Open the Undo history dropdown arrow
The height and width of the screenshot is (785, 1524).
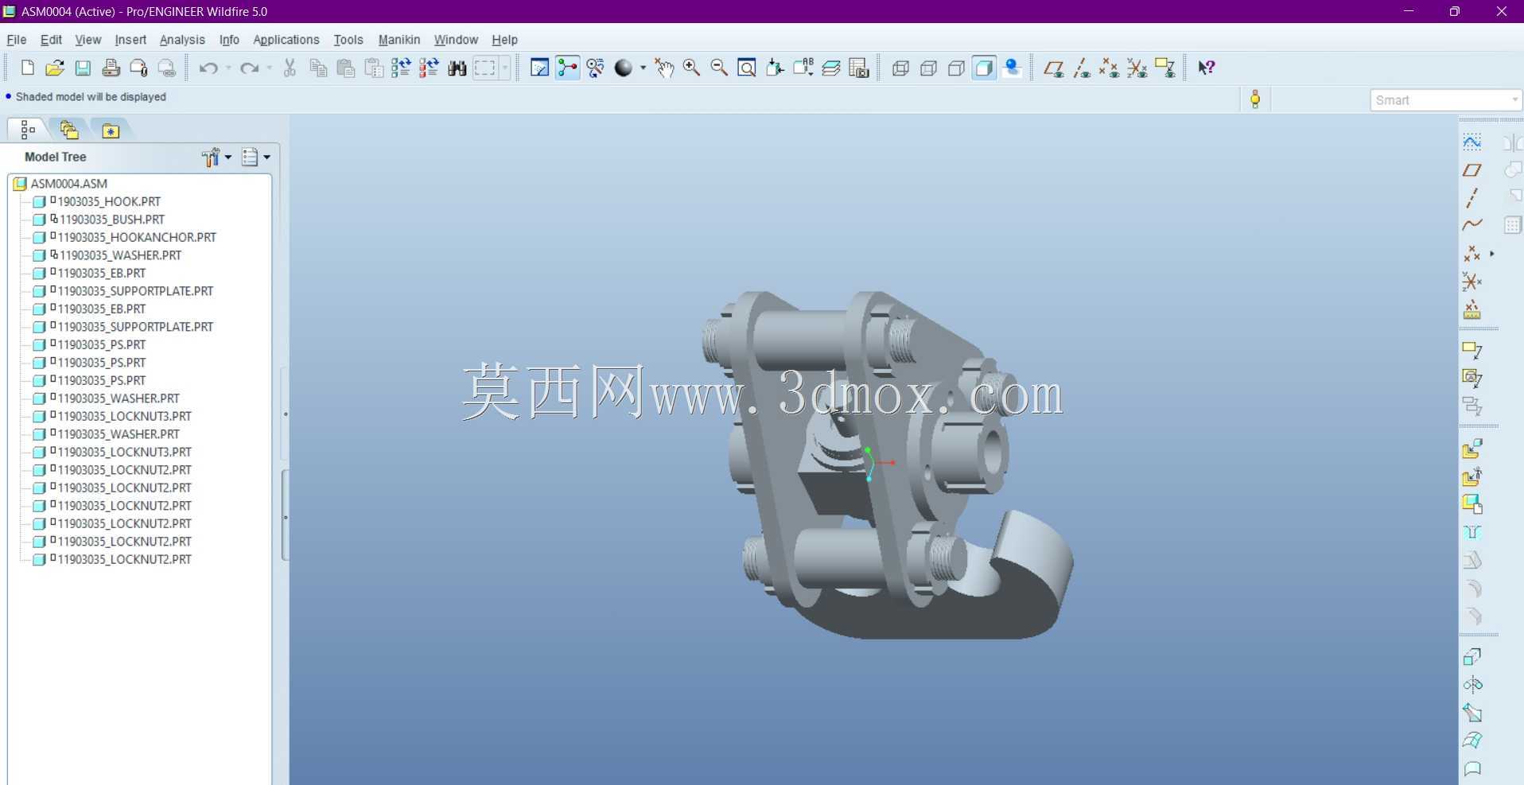pyautogui.click(x=228, y=68)
